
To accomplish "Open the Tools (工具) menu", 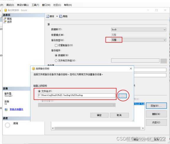I will point(35,5).
